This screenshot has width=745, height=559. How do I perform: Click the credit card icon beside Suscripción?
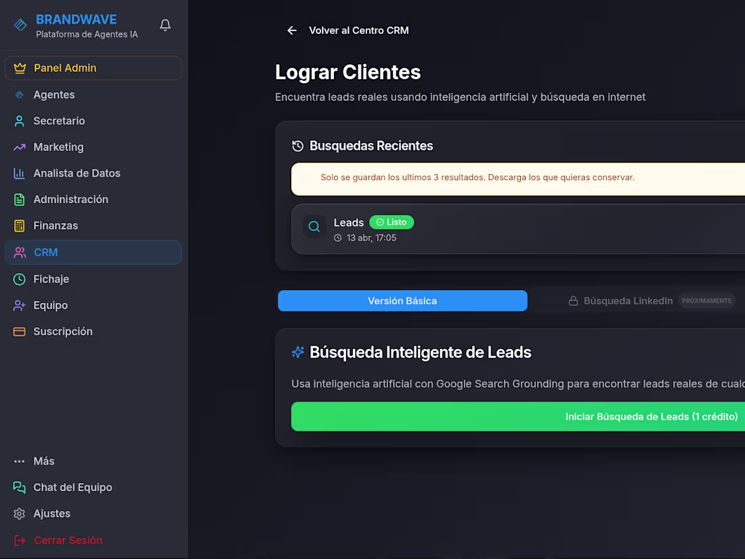pyautogui.click(x=20, y=331)
